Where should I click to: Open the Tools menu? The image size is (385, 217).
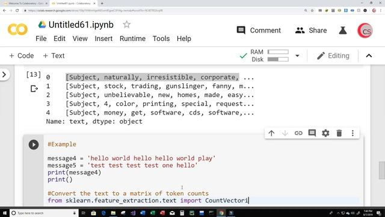161,39
